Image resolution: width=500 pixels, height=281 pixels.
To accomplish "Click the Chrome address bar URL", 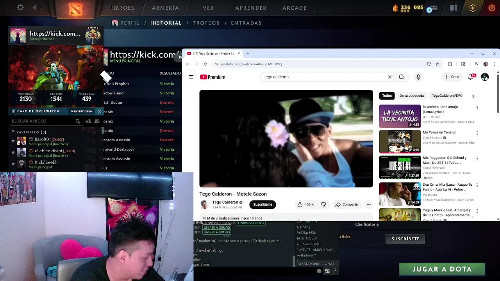I will (x=251, y=64).
